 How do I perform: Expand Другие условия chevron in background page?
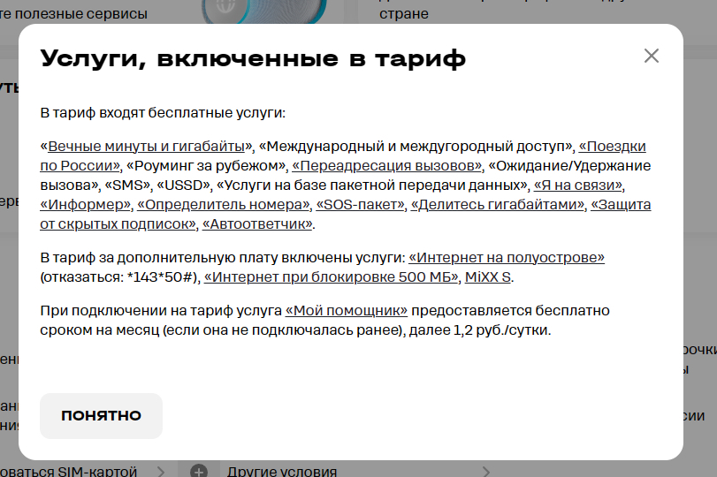pyautogui.click(x=486, y=471)
